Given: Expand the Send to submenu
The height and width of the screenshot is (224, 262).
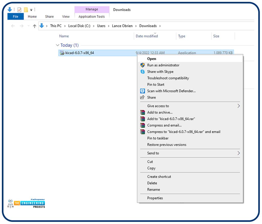Looking at the screenshot, I should [238, 153].
